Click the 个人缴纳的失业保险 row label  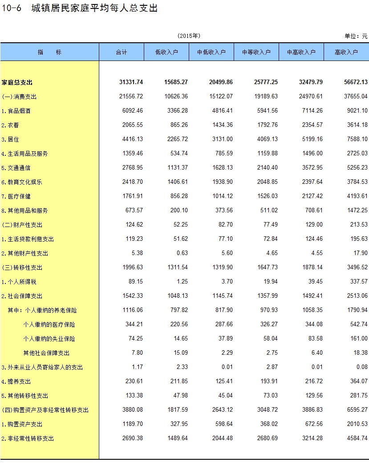point(49,339)
